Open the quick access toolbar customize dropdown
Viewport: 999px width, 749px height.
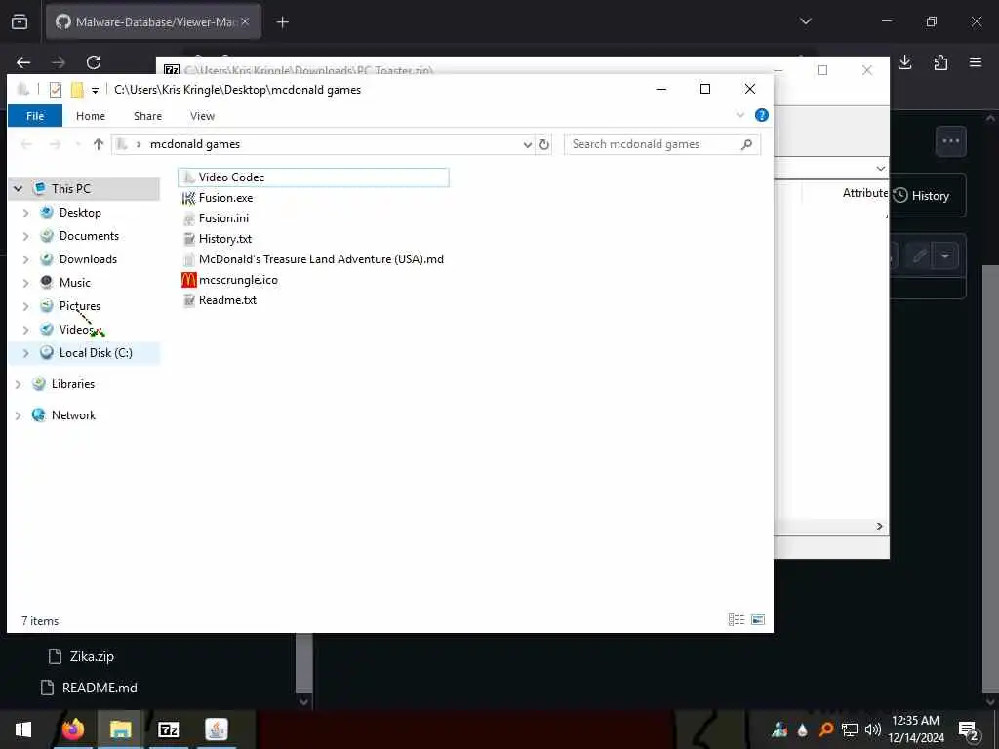click(x=95, y=91)
